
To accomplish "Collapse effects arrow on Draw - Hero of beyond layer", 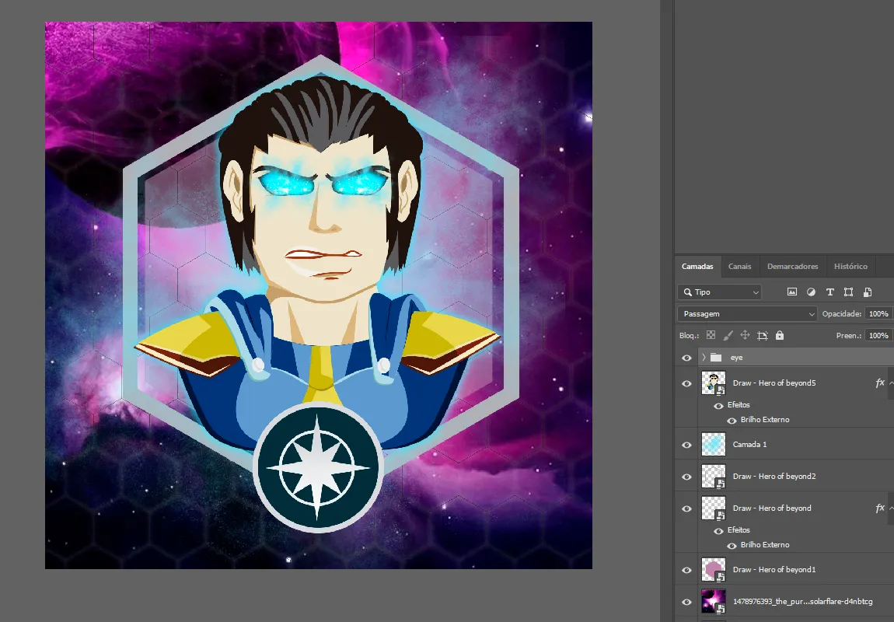I will (891, 508).
